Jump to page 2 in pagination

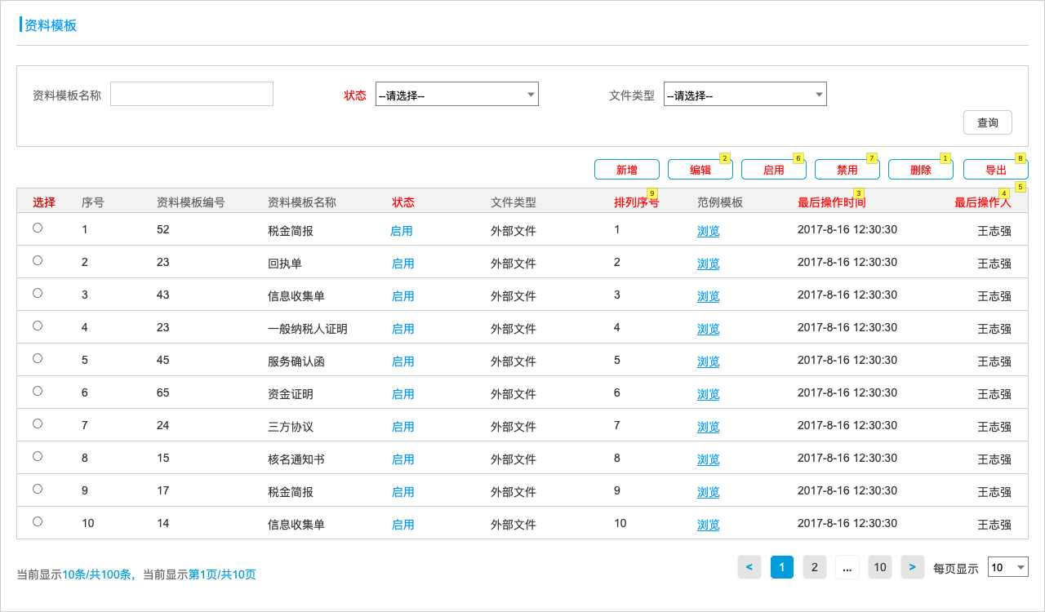814,567
